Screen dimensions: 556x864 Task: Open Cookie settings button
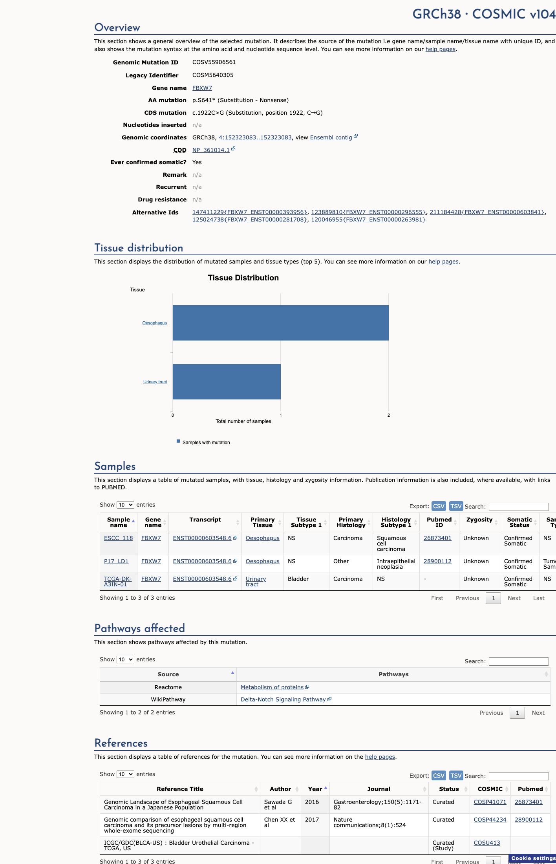(x=532, y=858)
